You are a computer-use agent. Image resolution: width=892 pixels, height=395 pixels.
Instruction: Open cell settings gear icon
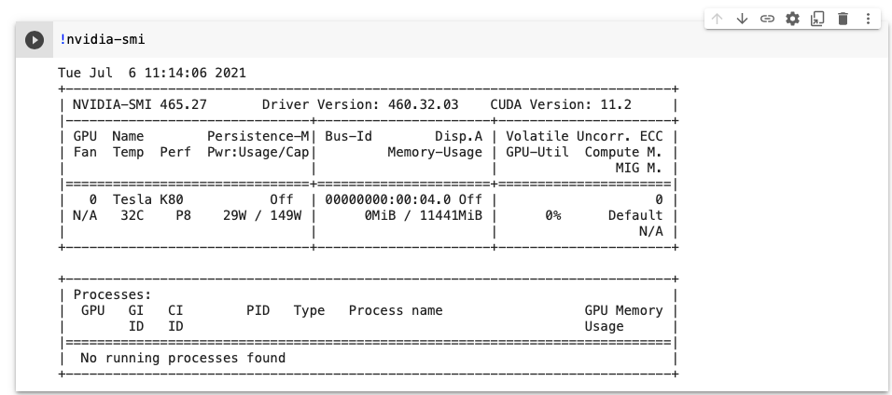[x=792, y=19]
